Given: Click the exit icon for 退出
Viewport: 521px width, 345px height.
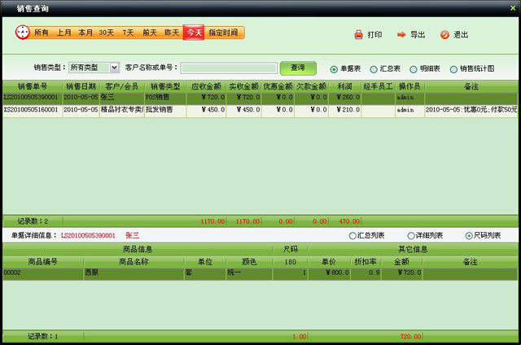Looking at the screenshot, I should point(444,35).
